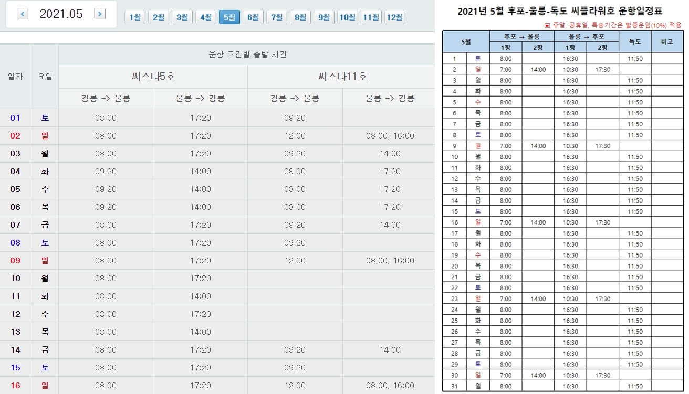689x394 pixels.
Task: Go to previous month arrow
Action: click(23, 14)
